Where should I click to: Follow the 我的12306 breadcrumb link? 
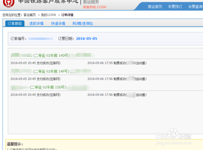pyautogui.click(x=48, y=15)
